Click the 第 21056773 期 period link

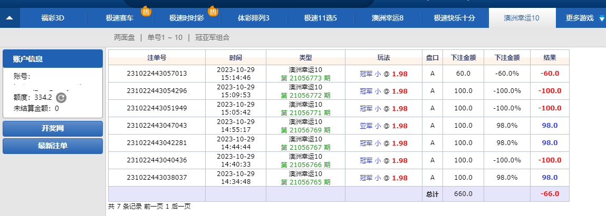(305, 78)
